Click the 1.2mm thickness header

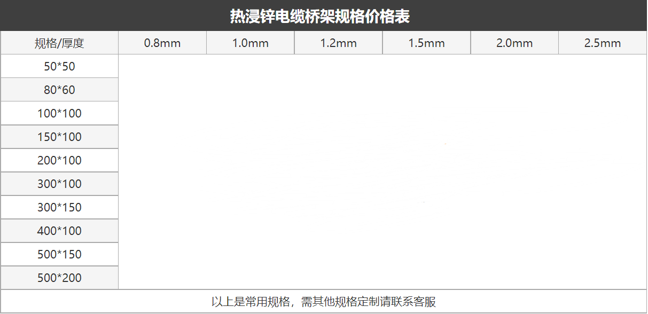point(338,42)
